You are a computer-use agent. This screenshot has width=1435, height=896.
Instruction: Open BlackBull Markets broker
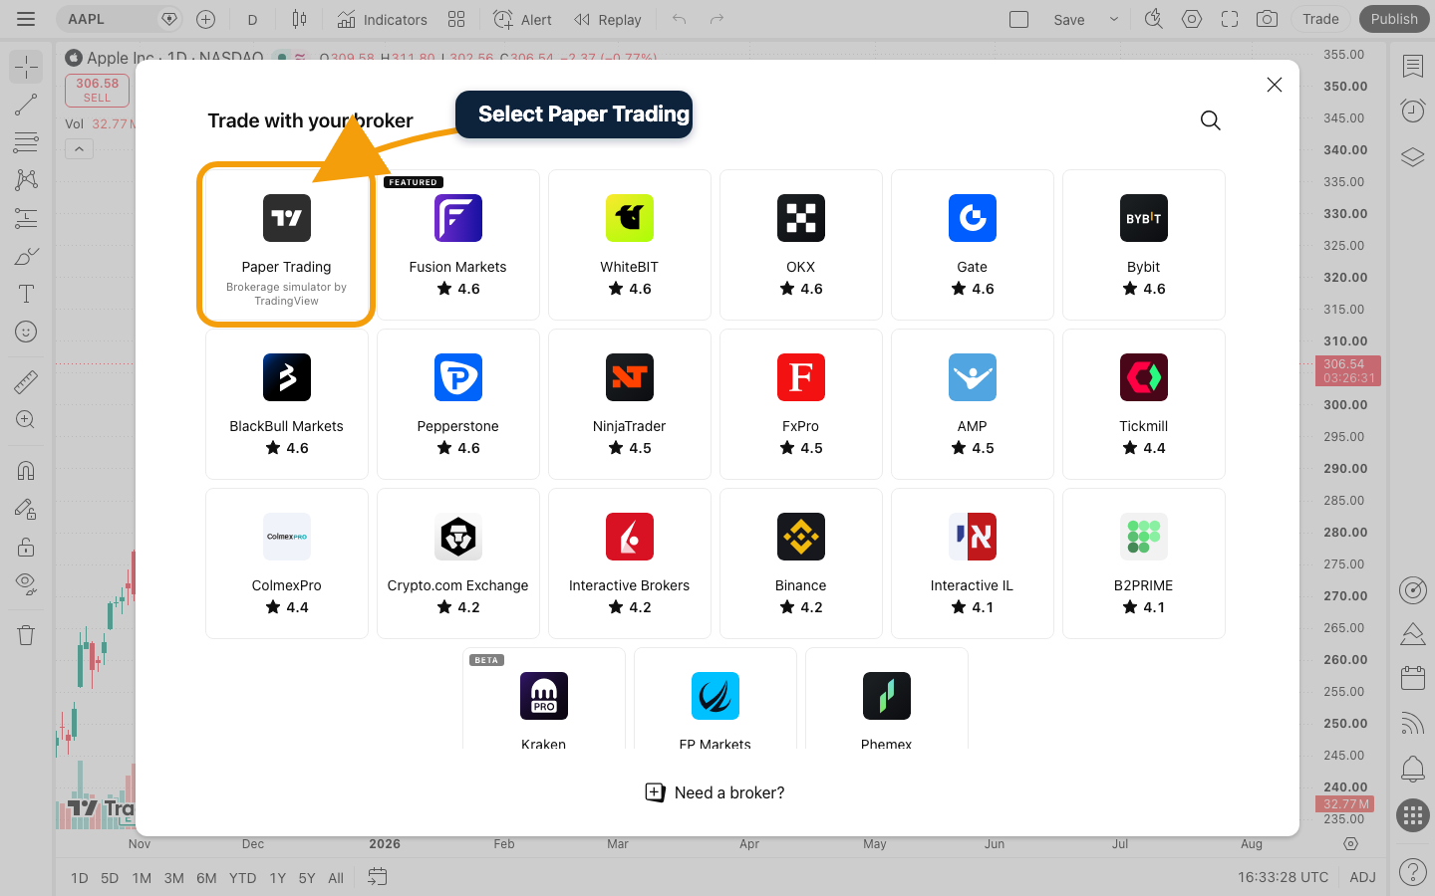[287, 404]
